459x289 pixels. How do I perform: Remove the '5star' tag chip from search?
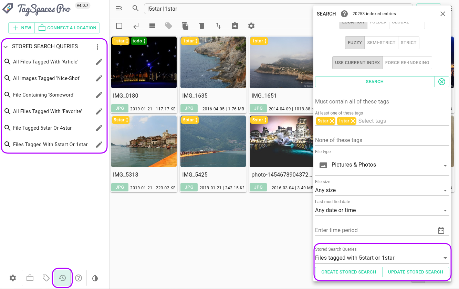332,121
